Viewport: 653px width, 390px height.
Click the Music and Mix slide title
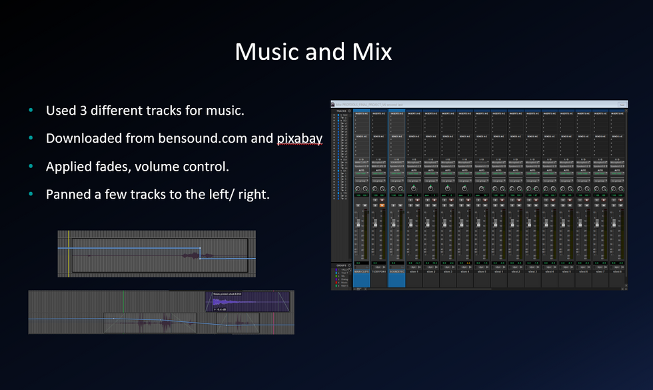tap(313, 52)
